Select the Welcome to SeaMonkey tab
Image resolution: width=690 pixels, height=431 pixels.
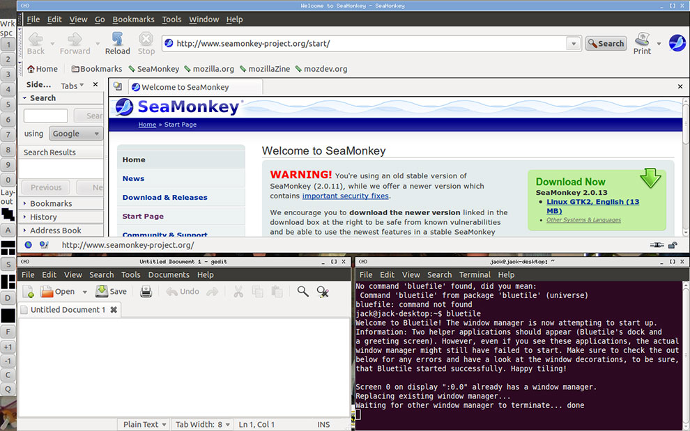pyautogui.click(x=195, y=87)
